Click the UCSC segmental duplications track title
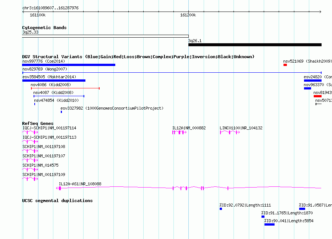332x239 pixels. 57,201
